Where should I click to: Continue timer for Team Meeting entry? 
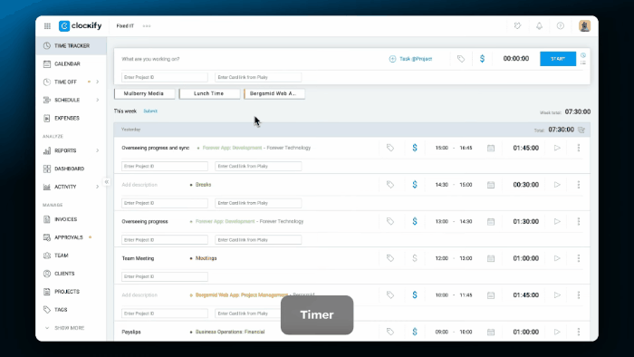pyautogui.click(x=557, y=258)
